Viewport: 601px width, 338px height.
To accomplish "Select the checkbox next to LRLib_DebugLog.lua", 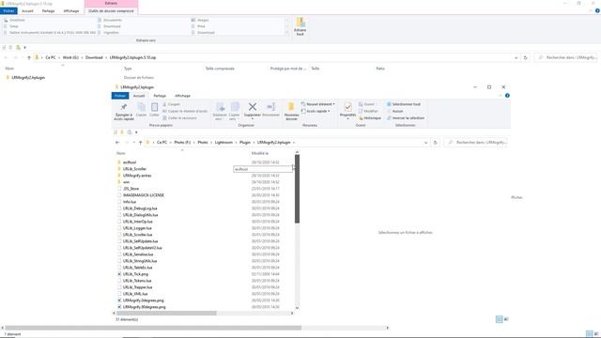I will (x=119, y=208).
